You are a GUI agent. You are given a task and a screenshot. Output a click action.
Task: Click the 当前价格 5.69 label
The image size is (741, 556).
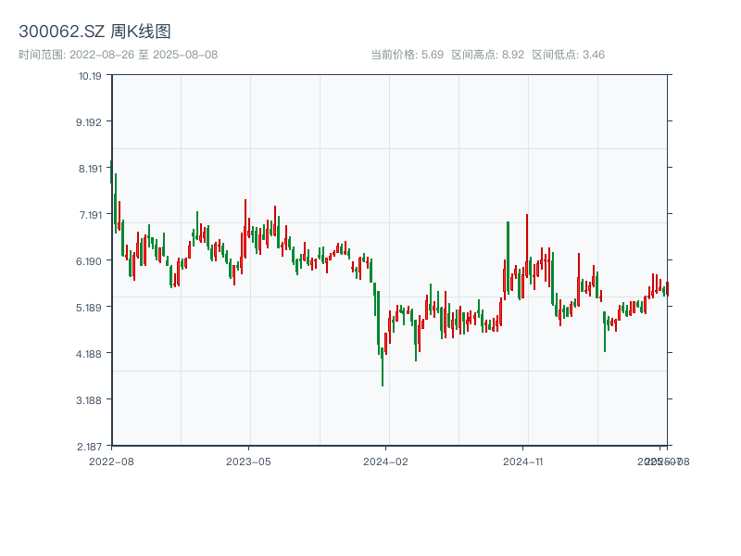coord(407,55)
